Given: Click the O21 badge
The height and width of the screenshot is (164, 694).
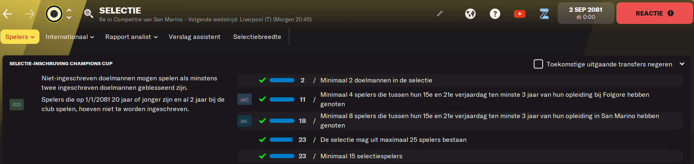Looking at the screenshot, I should 16,105.
